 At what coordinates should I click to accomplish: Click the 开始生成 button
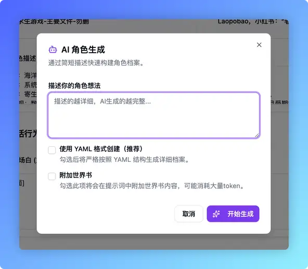[x=233, y=214]
